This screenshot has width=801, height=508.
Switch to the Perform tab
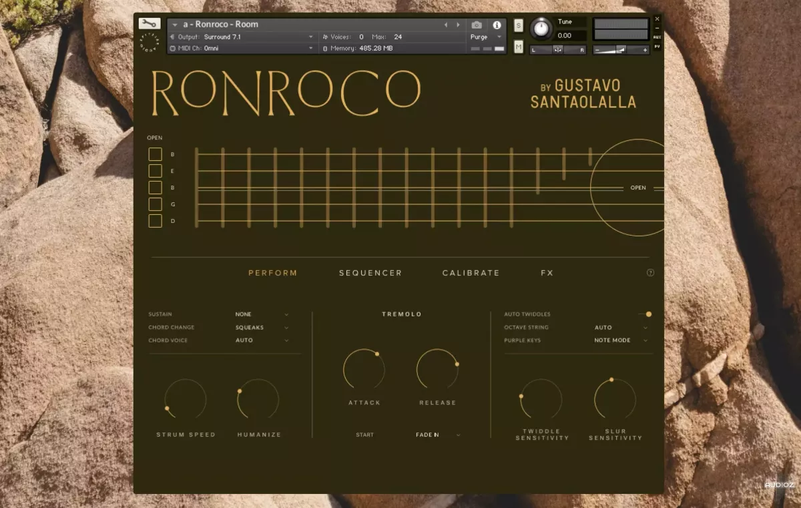[273, 273]
